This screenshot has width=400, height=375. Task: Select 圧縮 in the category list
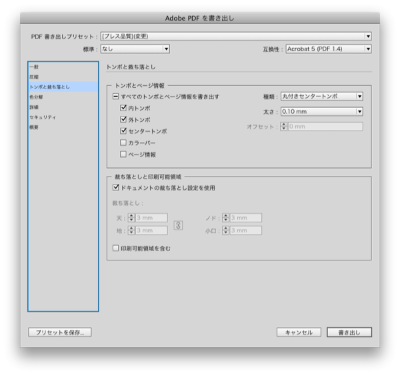[34, 77]
